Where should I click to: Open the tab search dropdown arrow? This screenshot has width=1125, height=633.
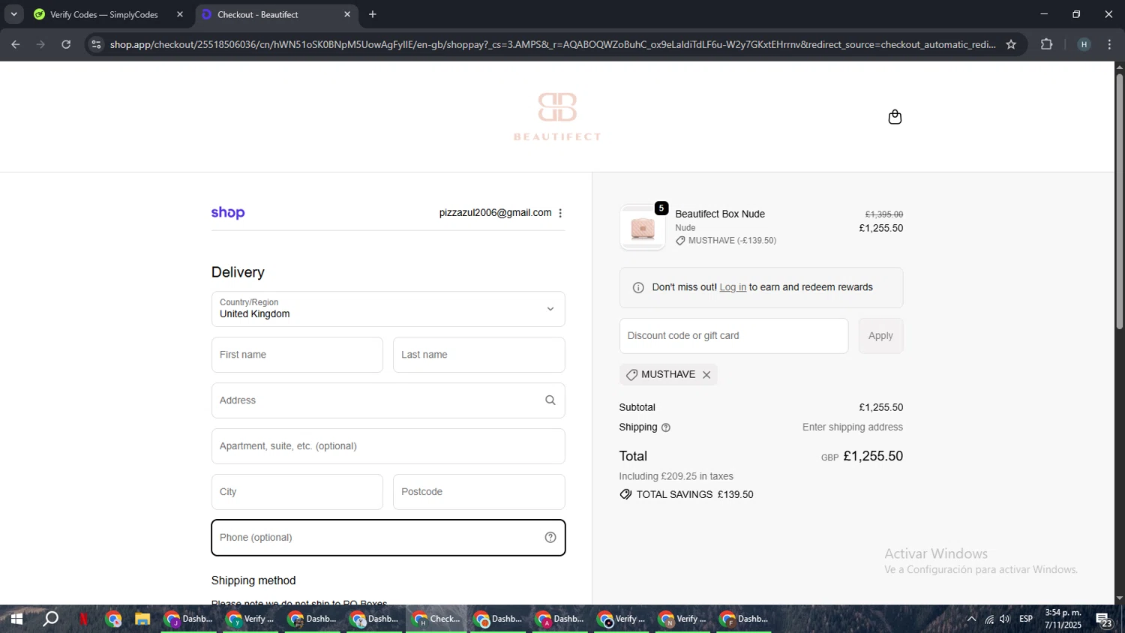(x=13, y=14)
